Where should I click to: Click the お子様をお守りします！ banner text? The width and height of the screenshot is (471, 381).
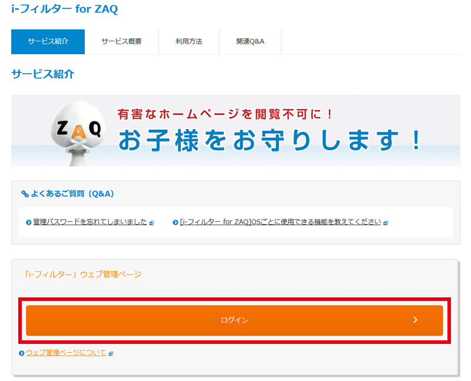tap(269, 140)
